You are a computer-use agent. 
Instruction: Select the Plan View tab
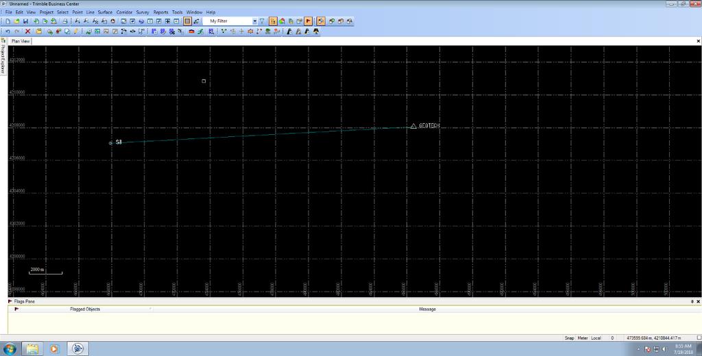(21, 41)
